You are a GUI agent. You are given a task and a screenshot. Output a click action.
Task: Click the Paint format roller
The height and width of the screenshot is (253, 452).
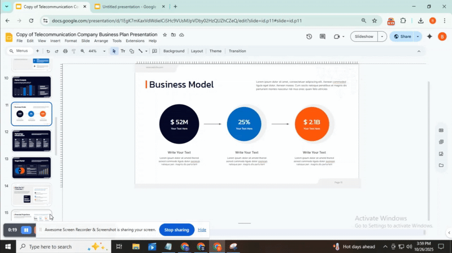click(73, 51)
